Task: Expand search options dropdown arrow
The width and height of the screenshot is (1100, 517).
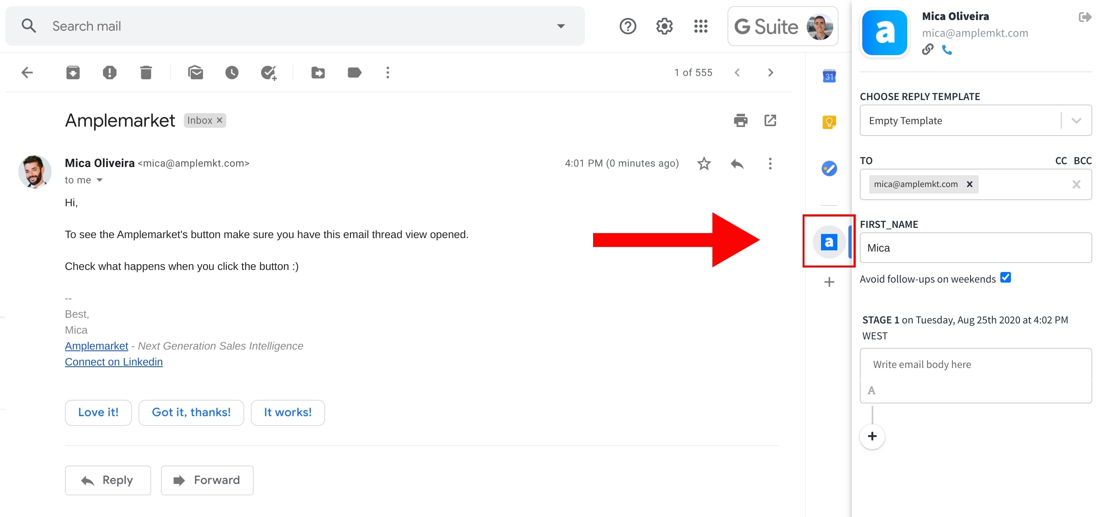Action: pyautogui.click(x=561, y=27)
